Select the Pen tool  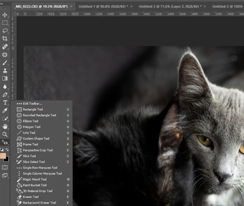coord(5,95)
